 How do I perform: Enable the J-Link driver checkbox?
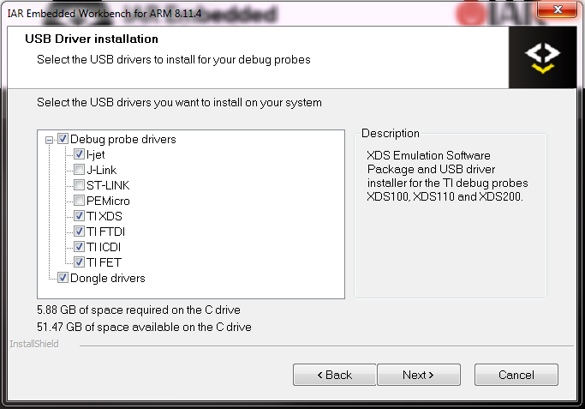[x=79, y=170]
